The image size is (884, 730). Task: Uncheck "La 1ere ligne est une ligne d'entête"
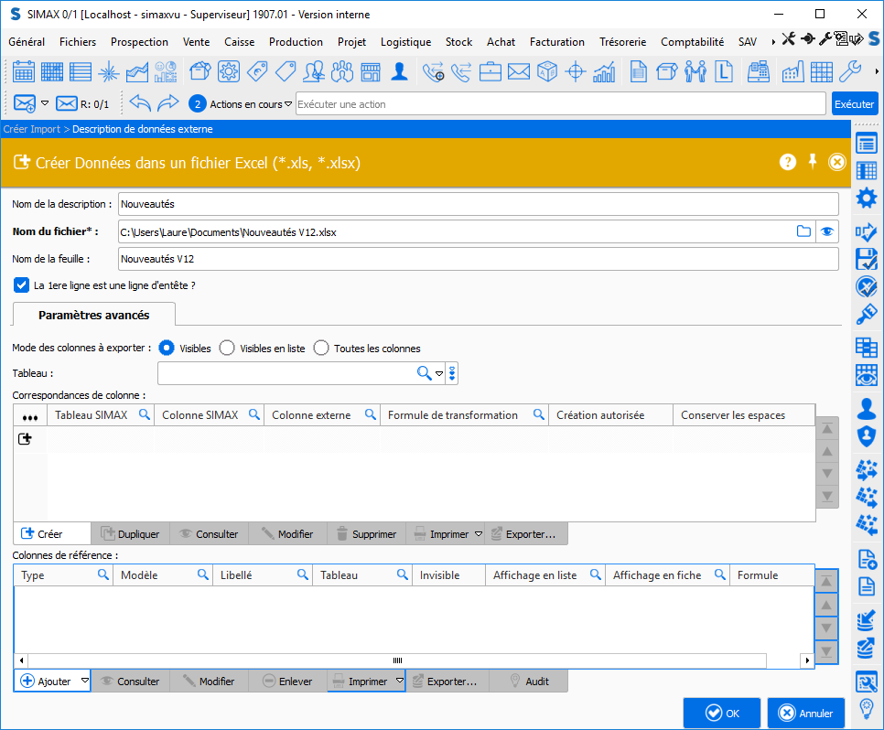coord(22,285)
